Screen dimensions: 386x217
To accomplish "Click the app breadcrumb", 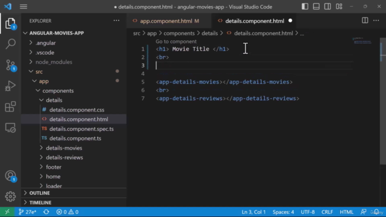I will click(x=151, y=33).
